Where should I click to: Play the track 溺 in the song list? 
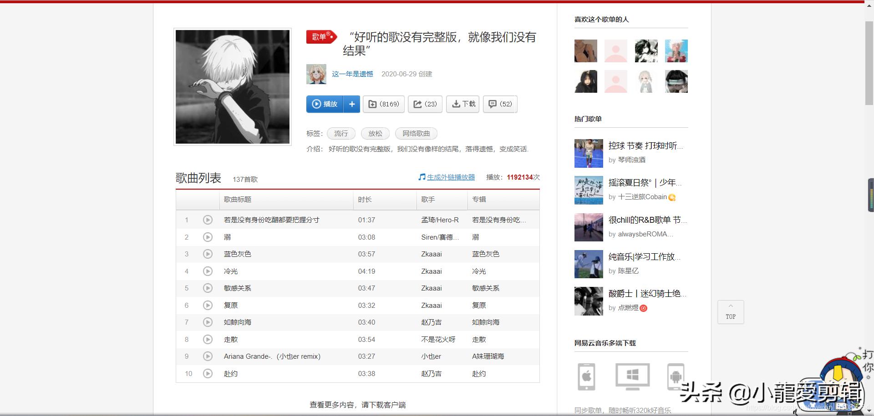pyautogui.click(x=208, y=237)
